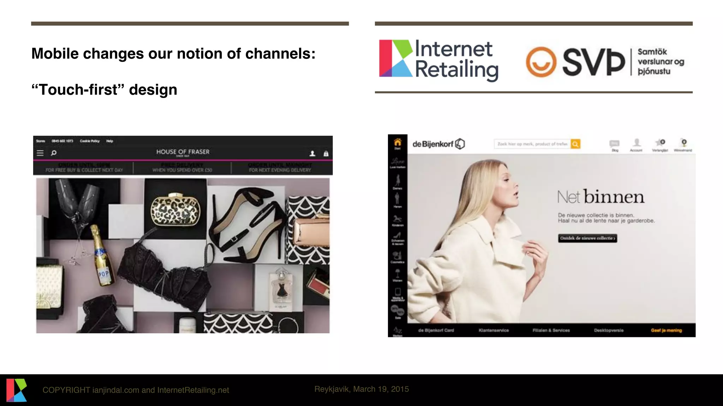
Task: Click the free delivery over £50 banner
Action: (182, 167)
